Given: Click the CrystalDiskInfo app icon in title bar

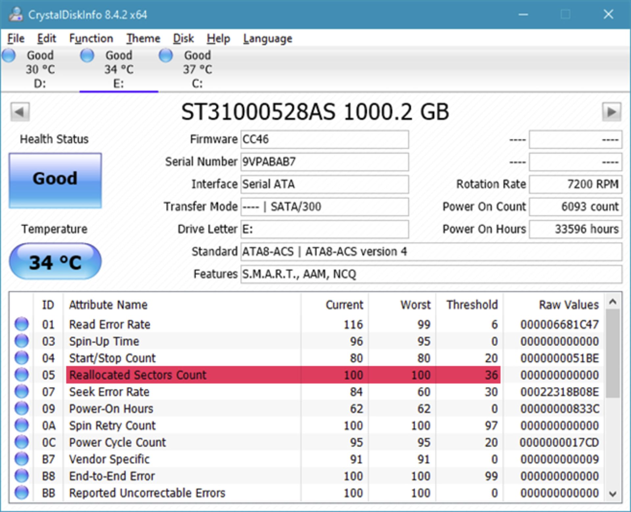Looking at the screenshot, I should pyautogui.click(x=15, y=14).
